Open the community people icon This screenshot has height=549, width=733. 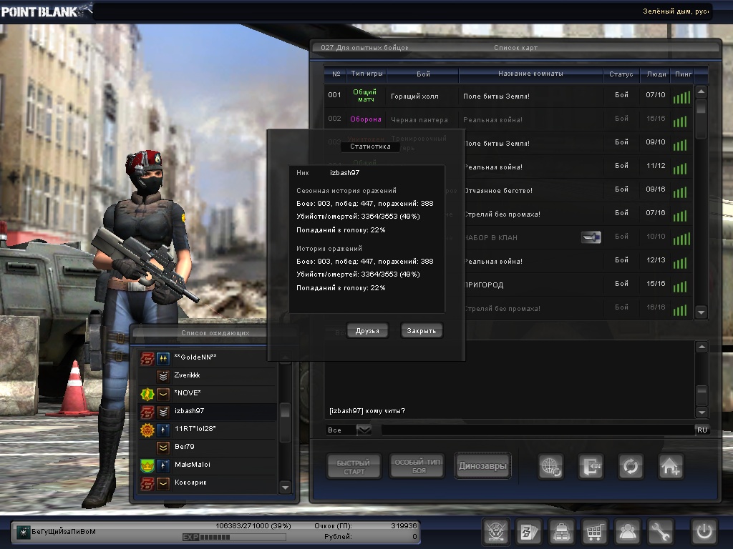point(627,531)
